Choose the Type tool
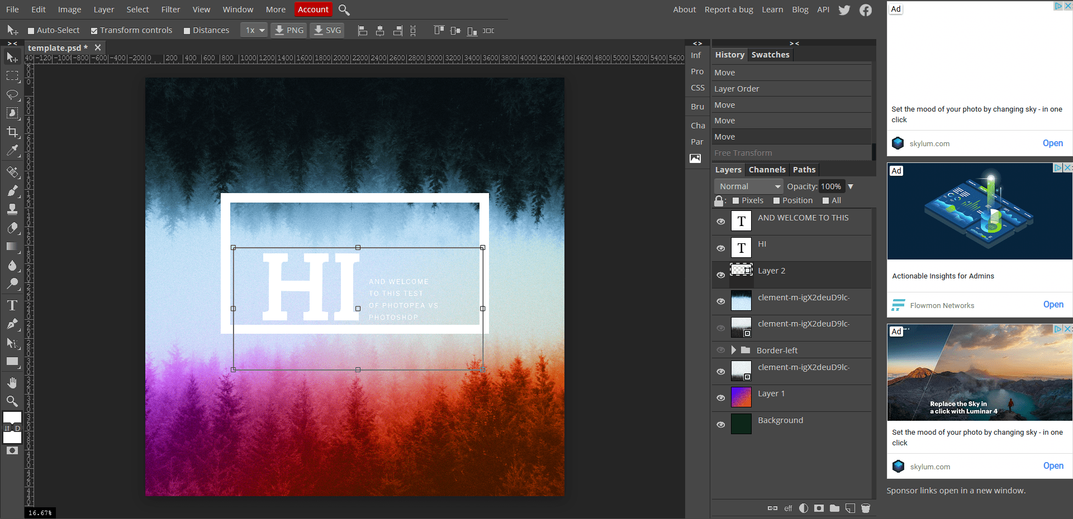 coord(12,305)
